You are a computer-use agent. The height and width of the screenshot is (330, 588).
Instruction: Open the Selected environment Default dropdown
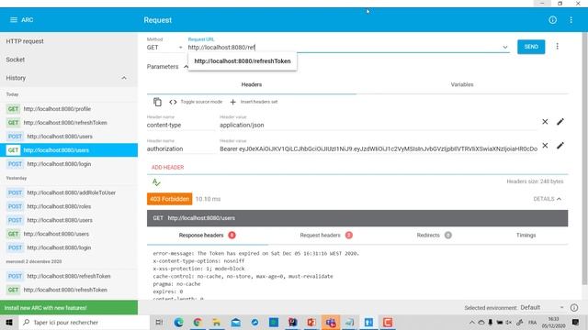click(541, 308)
